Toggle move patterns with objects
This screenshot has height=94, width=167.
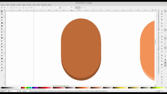85,8
